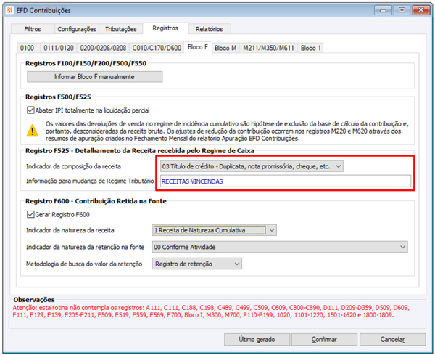Image resolution: width=435 pixels, height=355 pixels.
Task: Expand Metodologia de busca do valor dropdown
Action: (x=196, y=264)
